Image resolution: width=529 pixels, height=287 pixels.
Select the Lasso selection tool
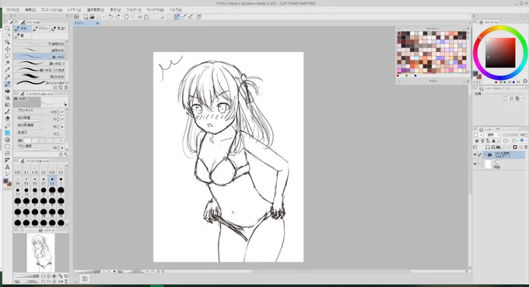tap(7, 56)
